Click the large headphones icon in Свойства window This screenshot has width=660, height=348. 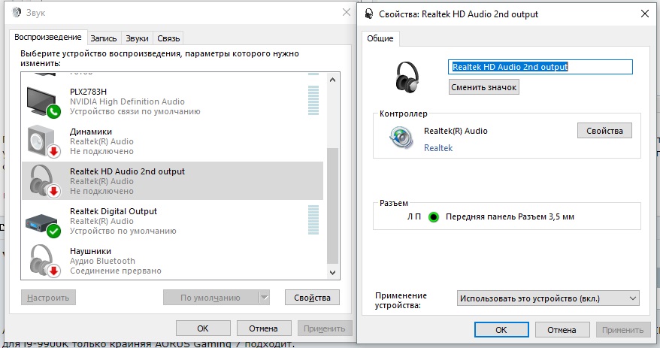coord(407,77)
